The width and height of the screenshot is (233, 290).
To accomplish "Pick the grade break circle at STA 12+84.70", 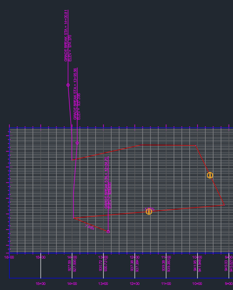I will point(108,232).
